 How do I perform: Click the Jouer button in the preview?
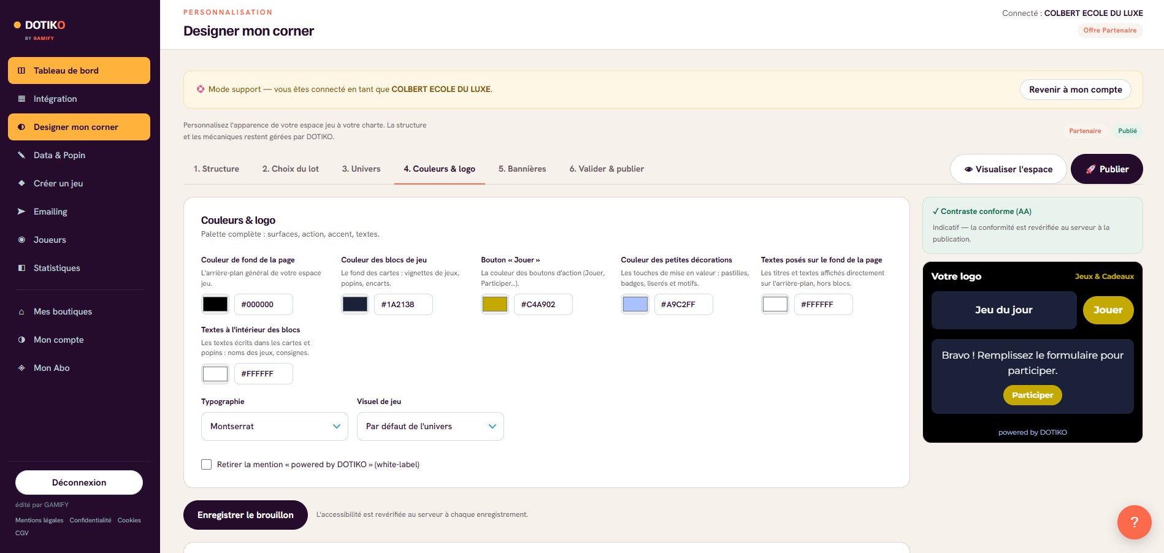tap(1108, 310)
